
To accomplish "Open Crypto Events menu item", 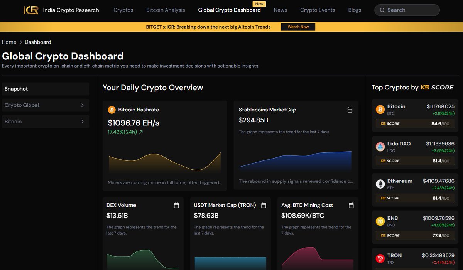I will pyautogui.click(x=318, y=10).
